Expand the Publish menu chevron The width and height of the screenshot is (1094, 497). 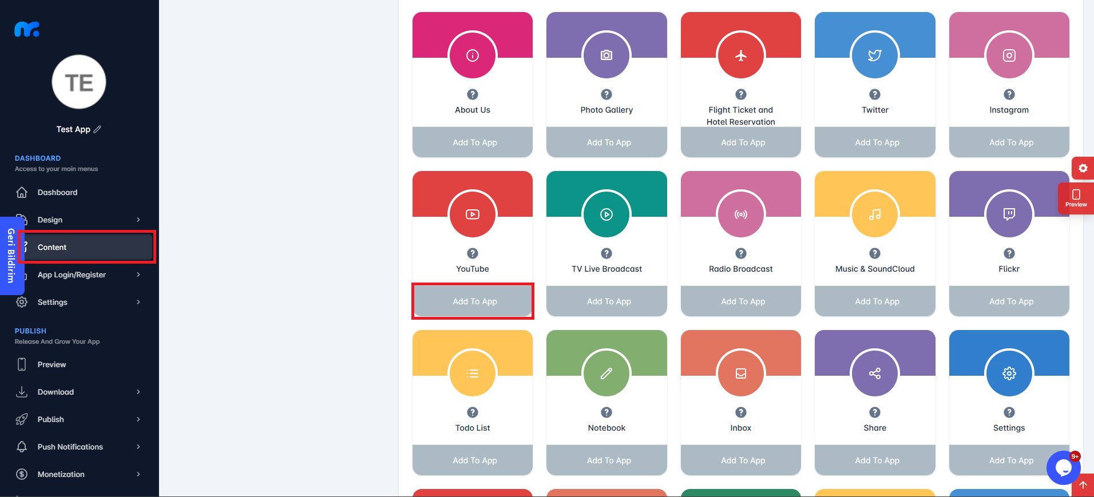click(138, 419)
